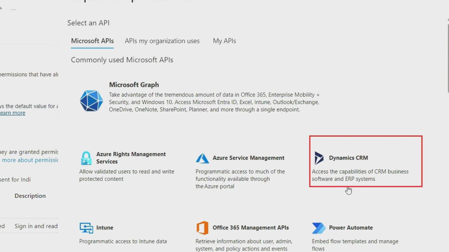The image size is (449, 252).
Task: Switch to APIs my organization uses tab
Action: [x=162, y=41]
